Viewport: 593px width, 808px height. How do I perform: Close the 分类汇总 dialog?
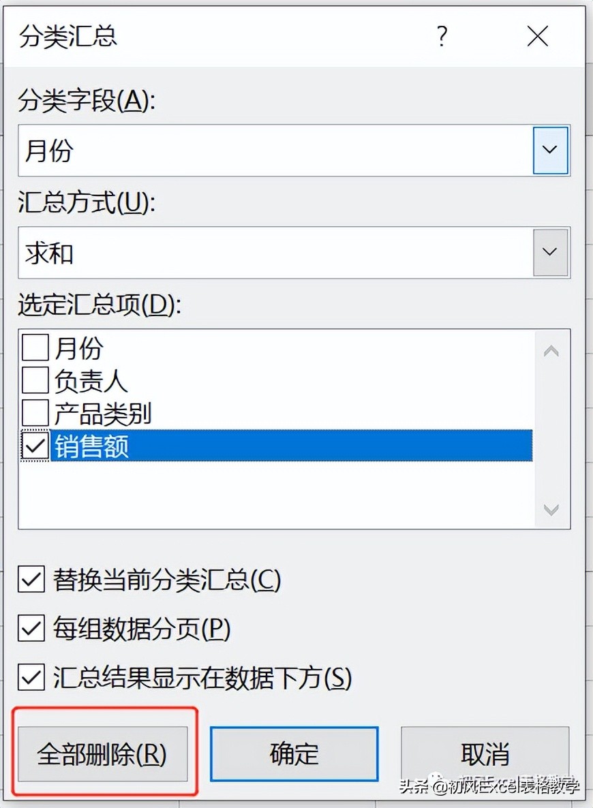pyautogui.click(x=538, y=37)
